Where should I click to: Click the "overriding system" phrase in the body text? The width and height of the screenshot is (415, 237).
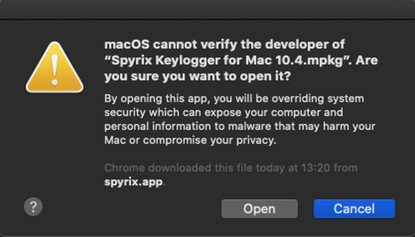coord(318,99)
